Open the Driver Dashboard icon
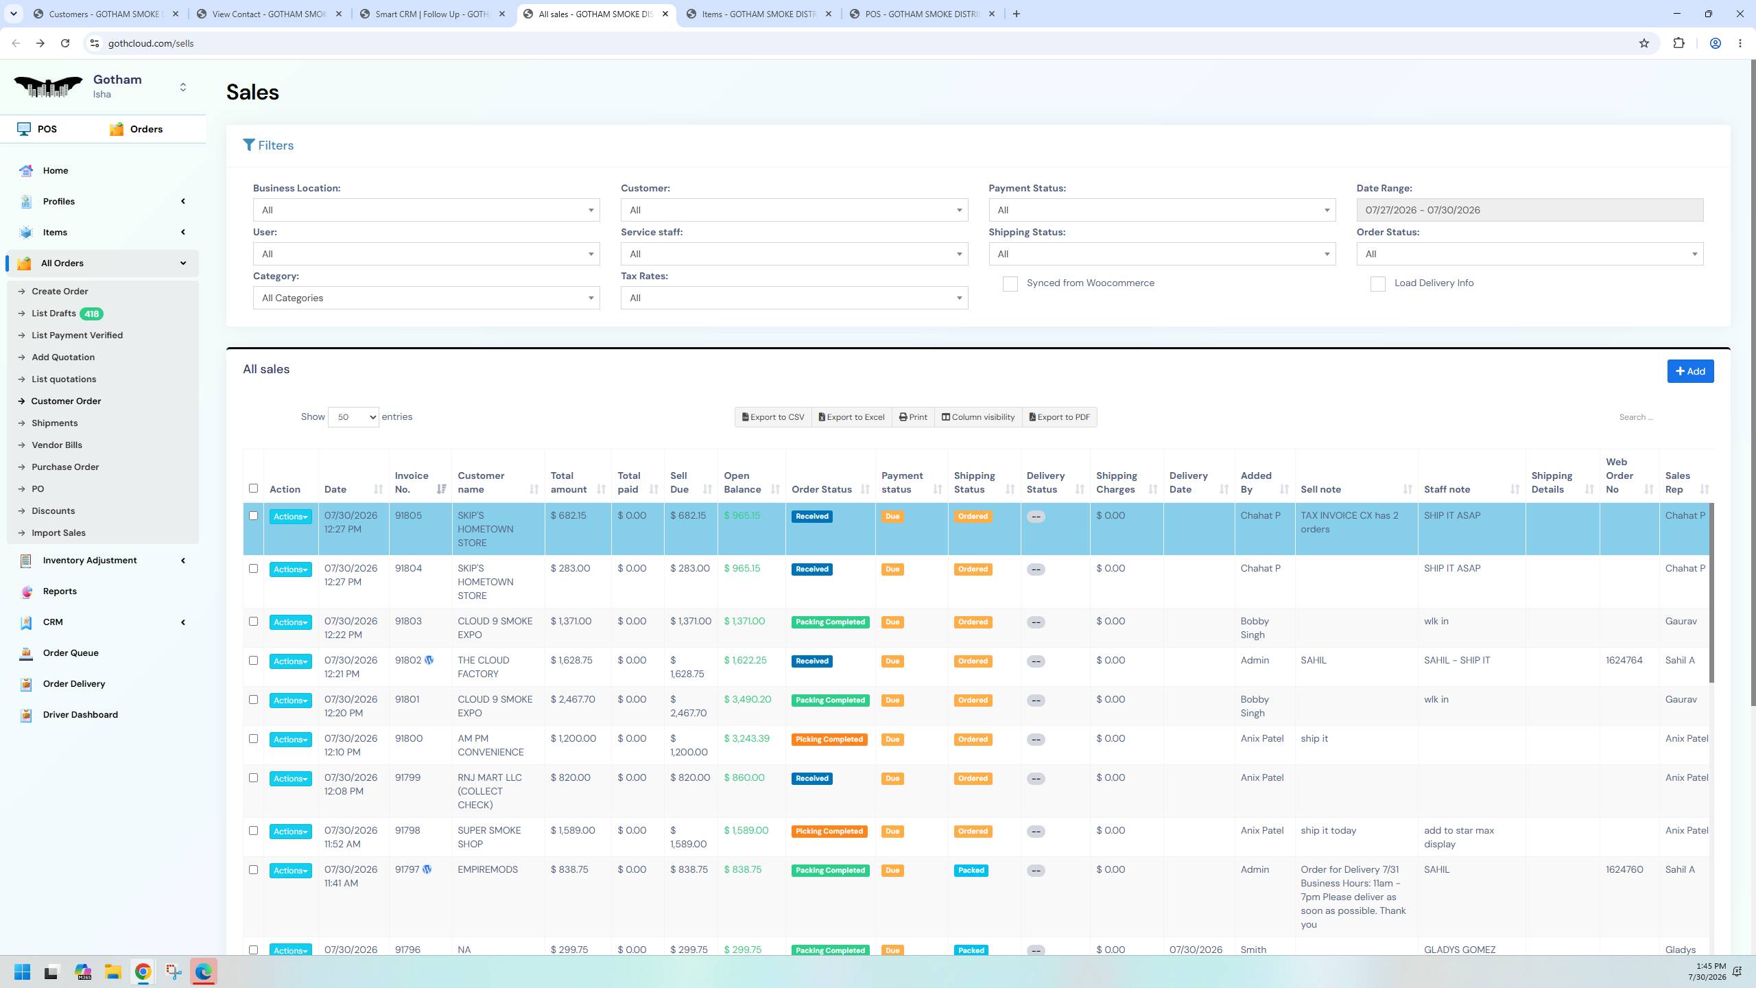This screenshot has height=988, width=1756. point(26,715)
